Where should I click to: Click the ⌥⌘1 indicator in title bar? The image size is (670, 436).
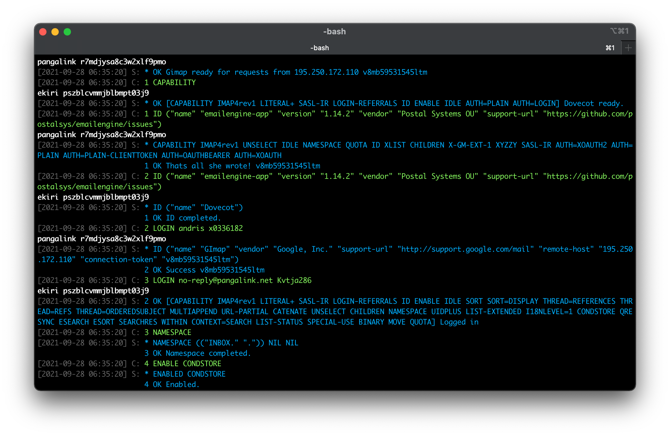pyautogui.click(x=619, y=31)
